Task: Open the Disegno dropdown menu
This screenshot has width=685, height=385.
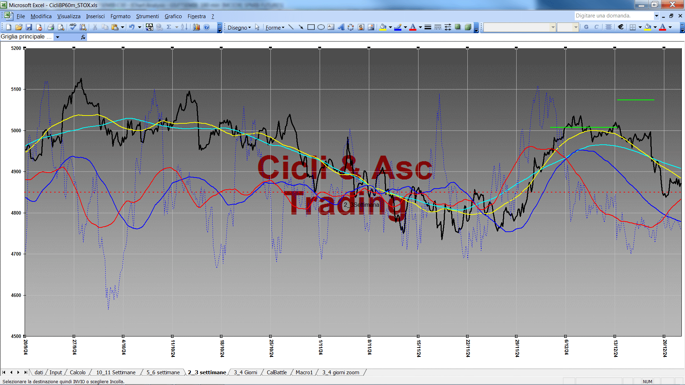Action: pos(239,27)
